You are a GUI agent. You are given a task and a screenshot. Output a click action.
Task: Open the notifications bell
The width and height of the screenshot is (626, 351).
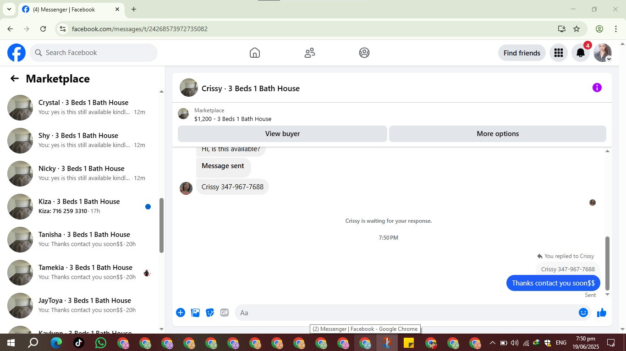pos(581,53)
